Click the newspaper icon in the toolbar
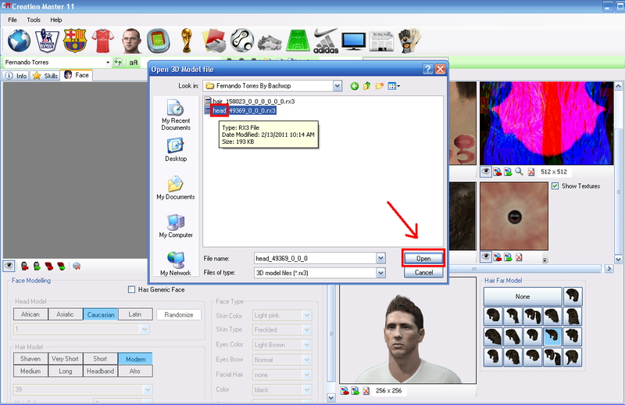This screenshot has height=405, width=625. 381,39
